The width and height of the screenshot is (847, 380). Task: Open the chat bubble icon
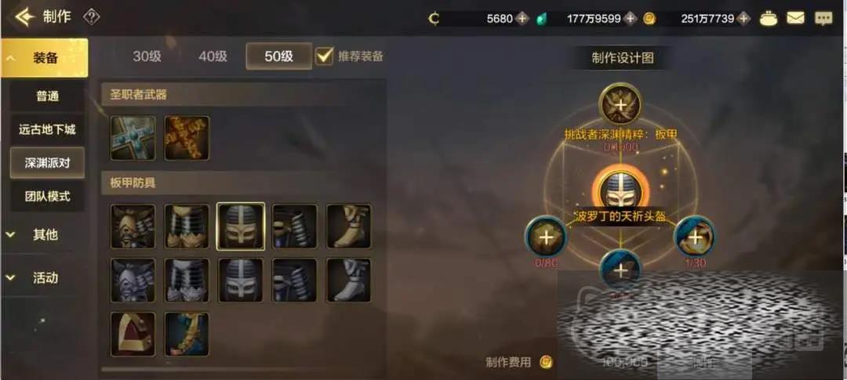click(823, 19)
